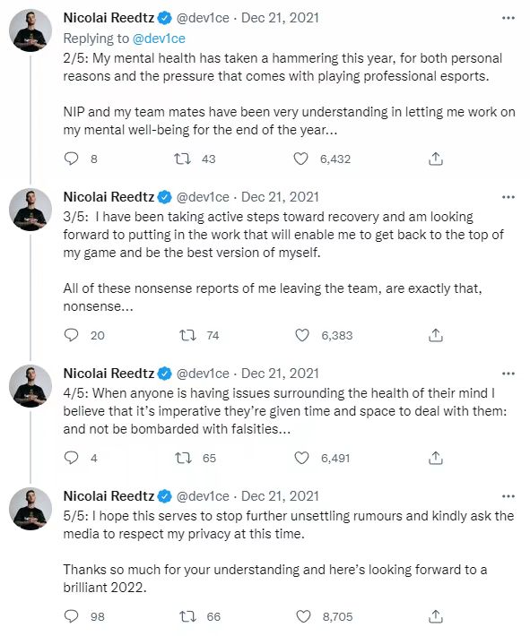View profile avatar on the 5/5 tweet
The width and height of the screenshot is (530, 636).
pyautogui.click(x=30, y=509)
